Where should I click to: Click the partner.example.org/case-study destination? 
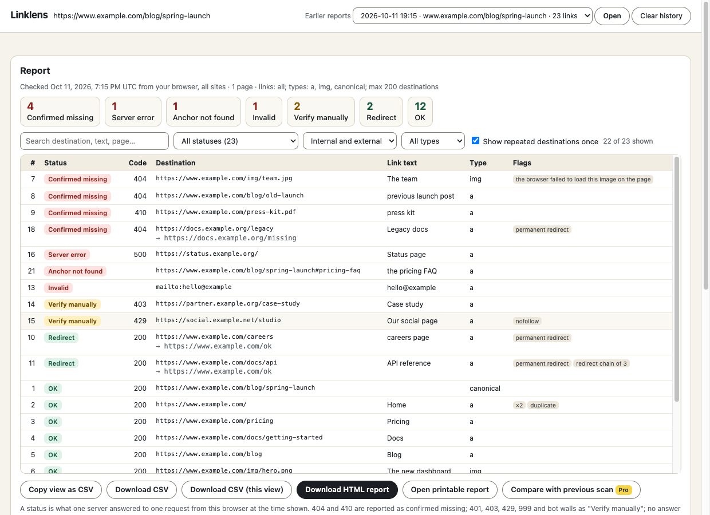coord(228,304)
